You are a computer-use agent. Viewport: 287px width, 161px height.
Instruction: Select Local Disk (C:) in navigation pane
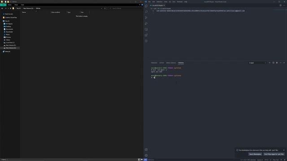[x=10, y=42]
